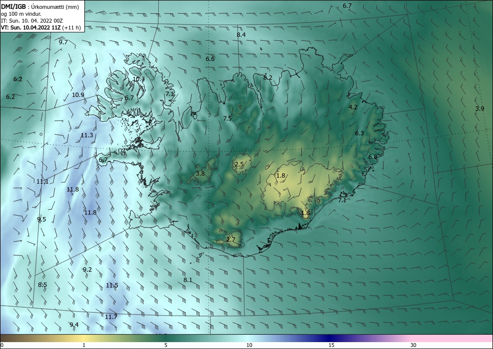Screen dimensions: 493x349
Task: Select the 9.4 value near bottom left
Action: tap(74, 324)
